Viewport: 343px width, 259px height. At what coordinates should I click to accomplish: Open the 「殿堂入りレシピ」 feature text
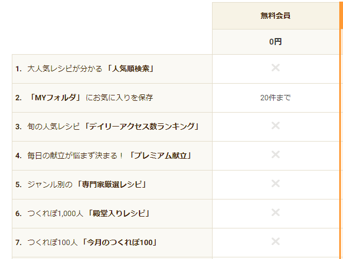point(119,213)
